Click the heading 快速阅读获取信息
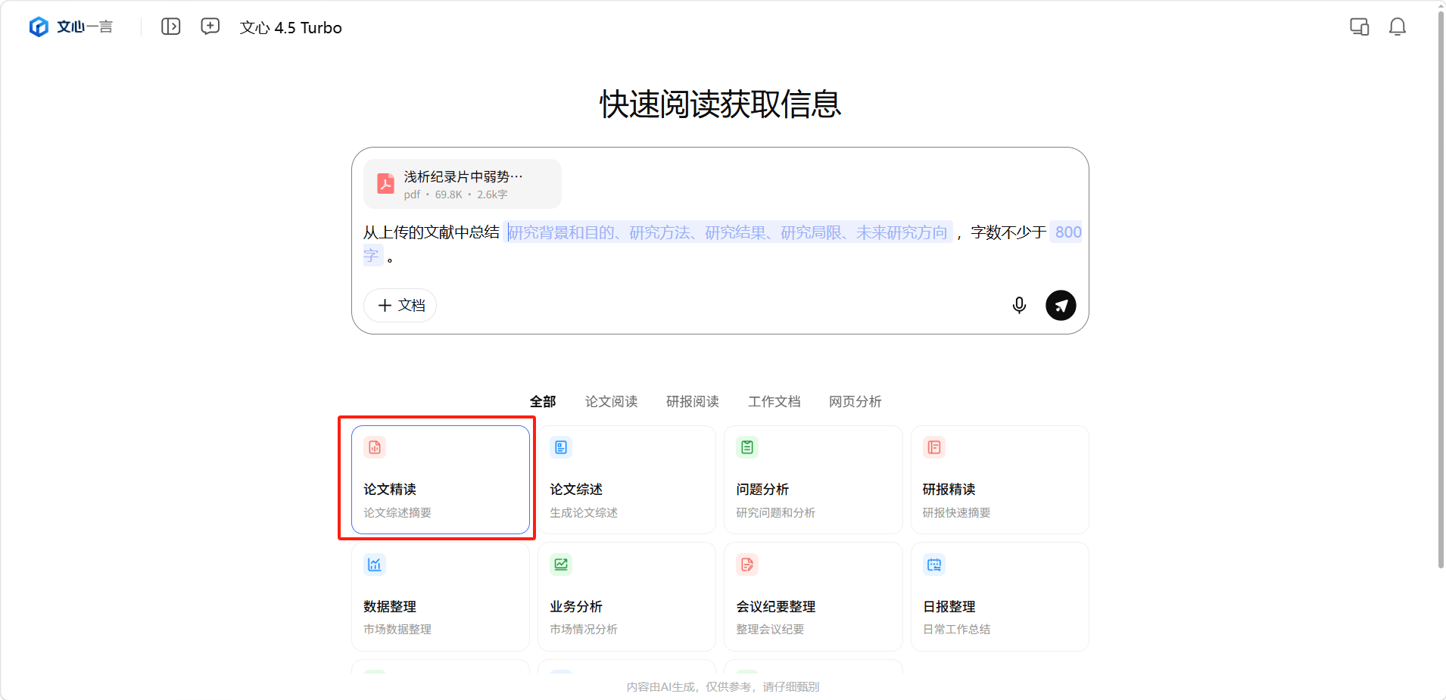1446x700 pixels. (720, 104)
